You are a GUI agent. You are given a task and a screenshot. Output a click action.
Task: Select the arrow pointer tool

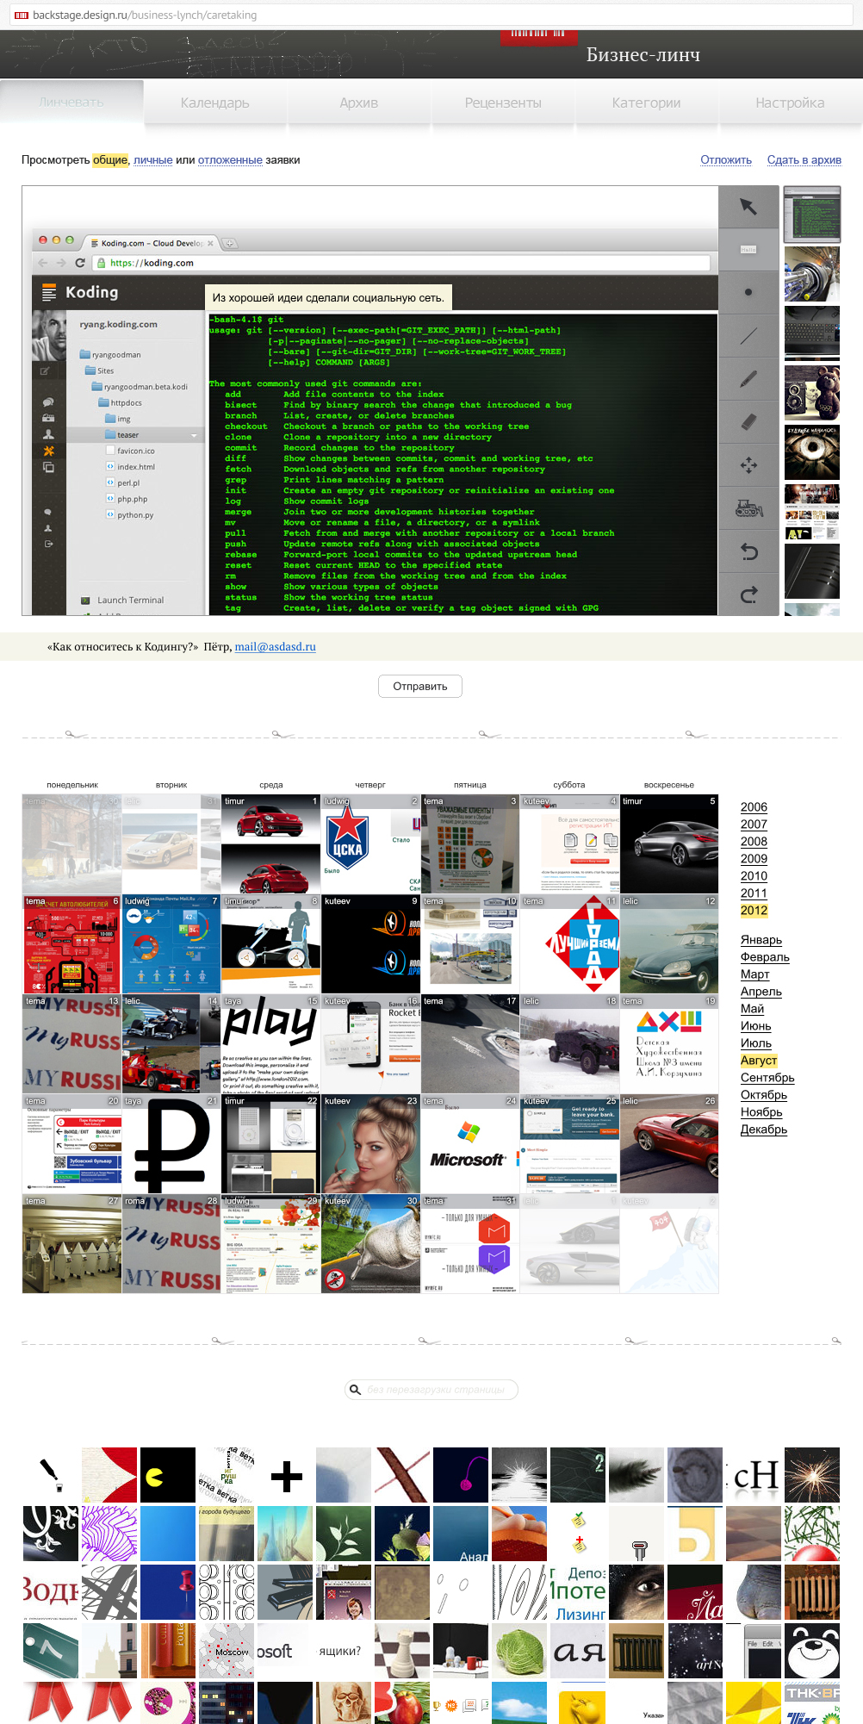748,207
